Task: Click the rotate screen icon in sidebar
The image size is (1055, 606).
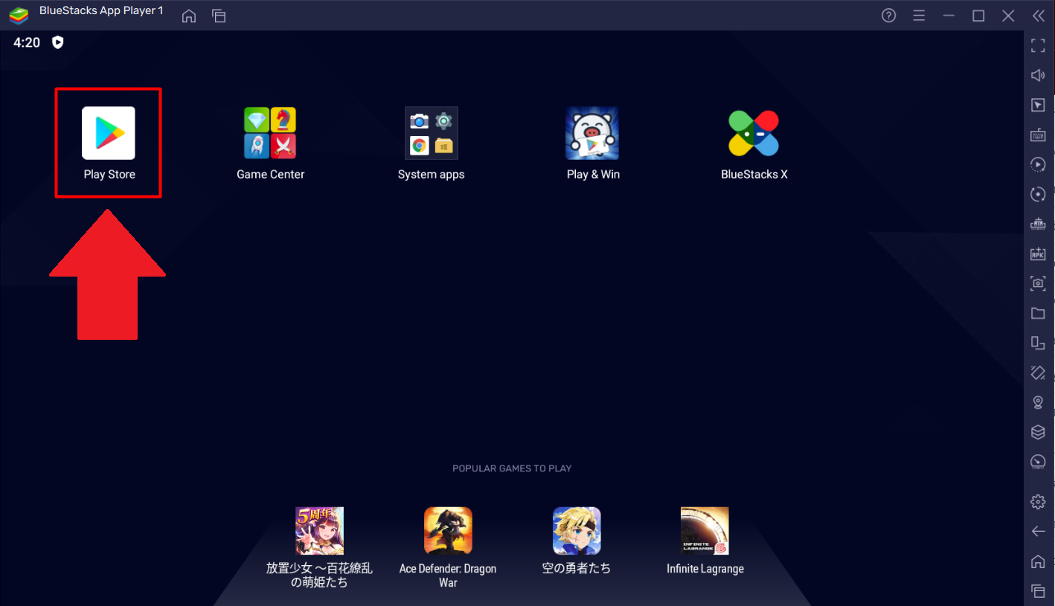Action: 1038,373
